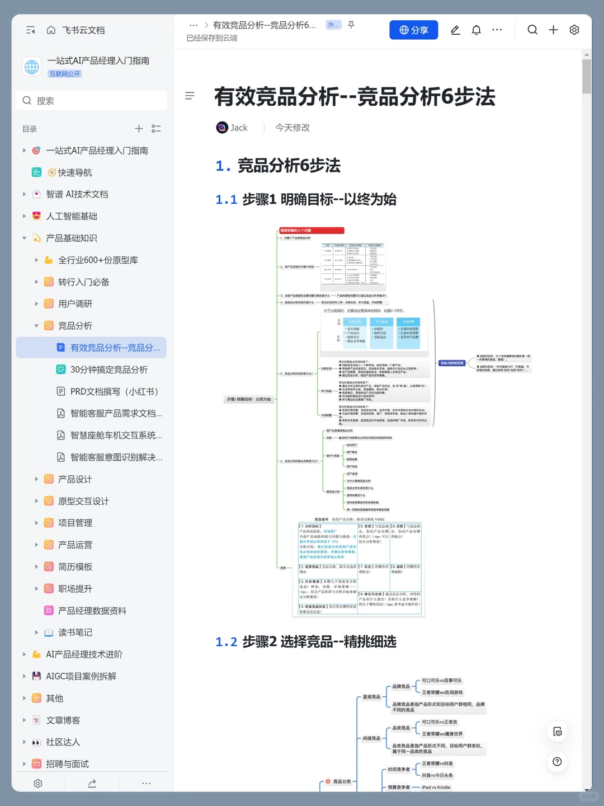604x806 pixels.
Task: Click inside the 搜索 search field
Action: click(91, 100)
